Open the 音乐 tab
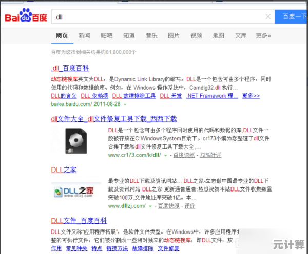 (x=151, y=36)
